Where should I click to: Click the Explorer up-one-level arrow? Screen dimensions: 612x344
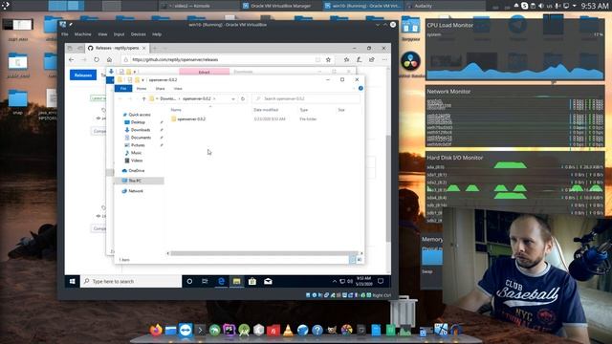tap(143, 99)
